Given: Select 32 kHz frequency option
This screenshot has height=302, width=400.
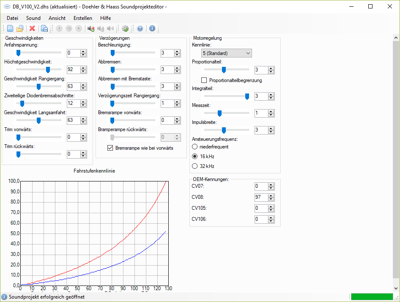Looking at the screenshot, I should coord(195,166).
